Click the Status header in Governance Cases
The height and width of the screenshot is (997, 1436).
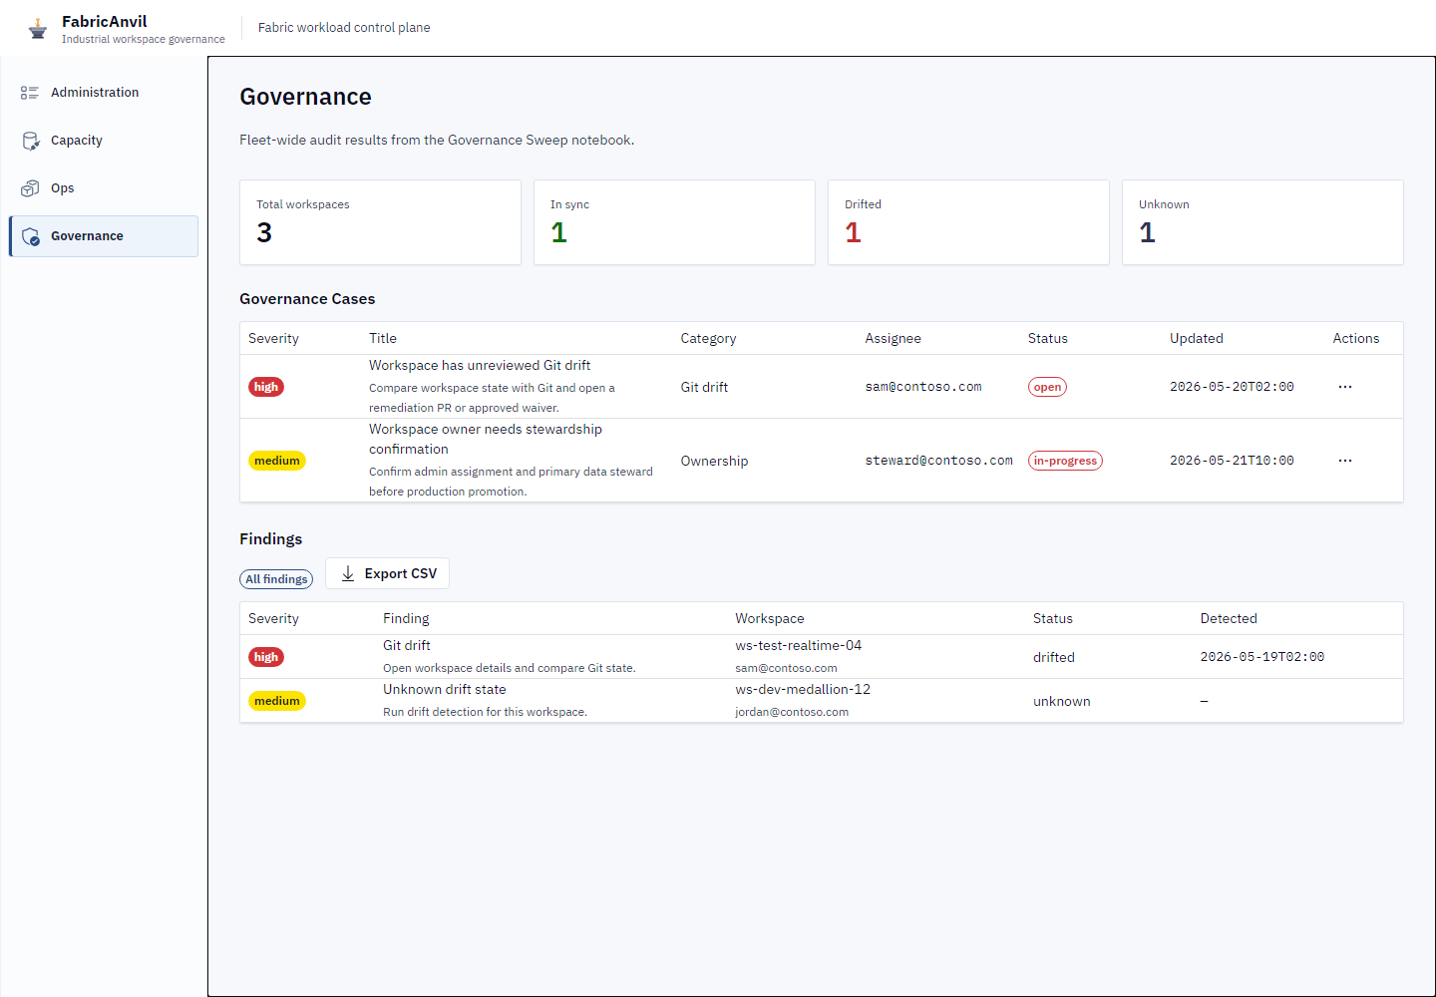point(1048,339)
